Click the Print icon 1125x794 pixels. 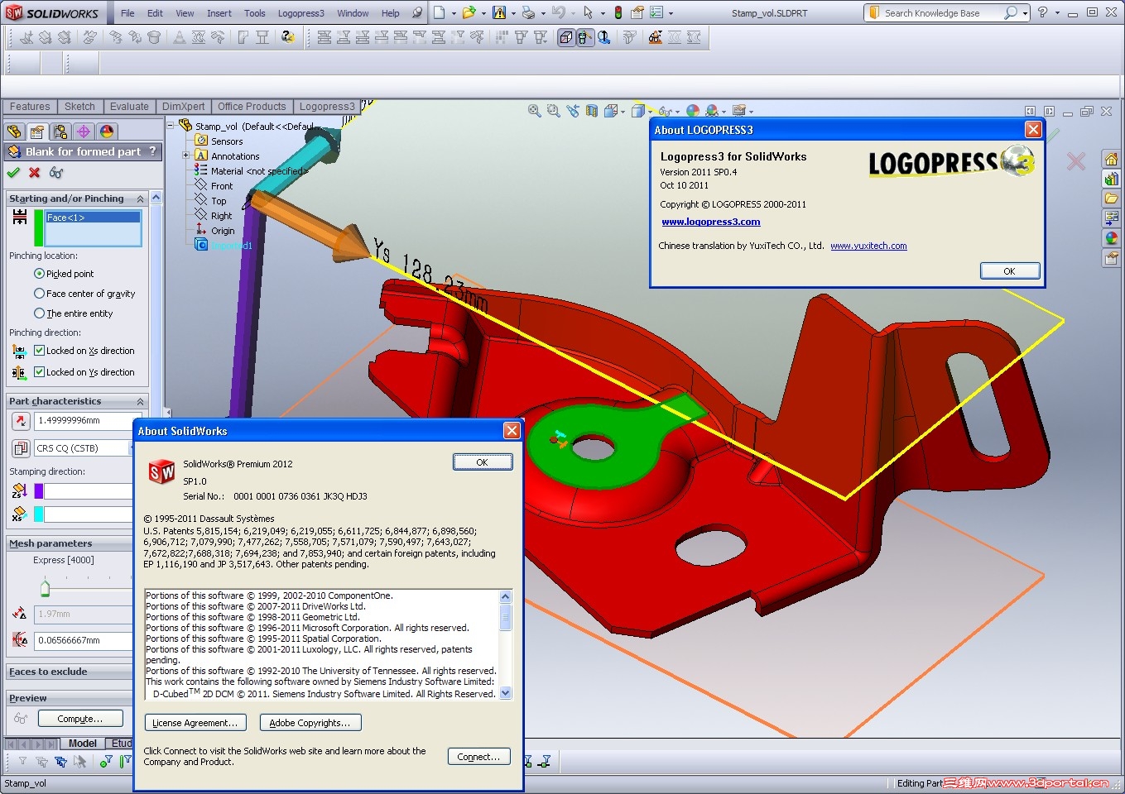[528, 12]
